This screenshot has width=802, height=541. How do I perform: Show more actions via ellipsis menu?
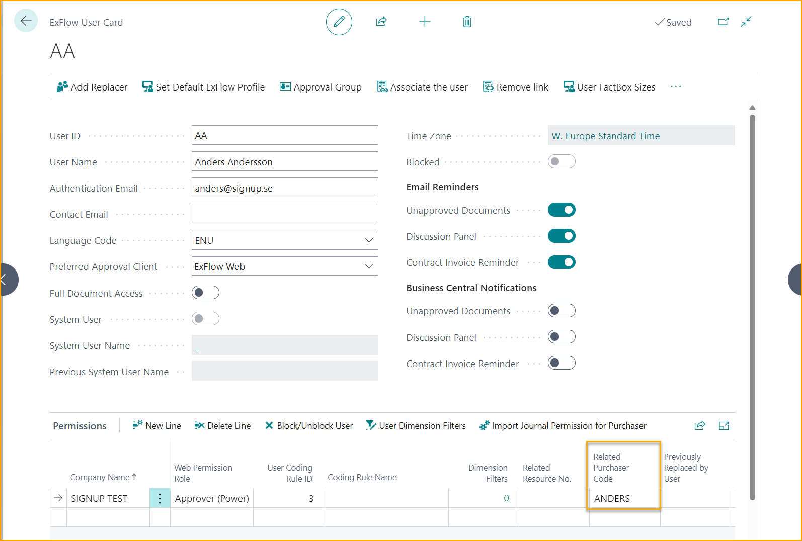[x=675, y=87]
